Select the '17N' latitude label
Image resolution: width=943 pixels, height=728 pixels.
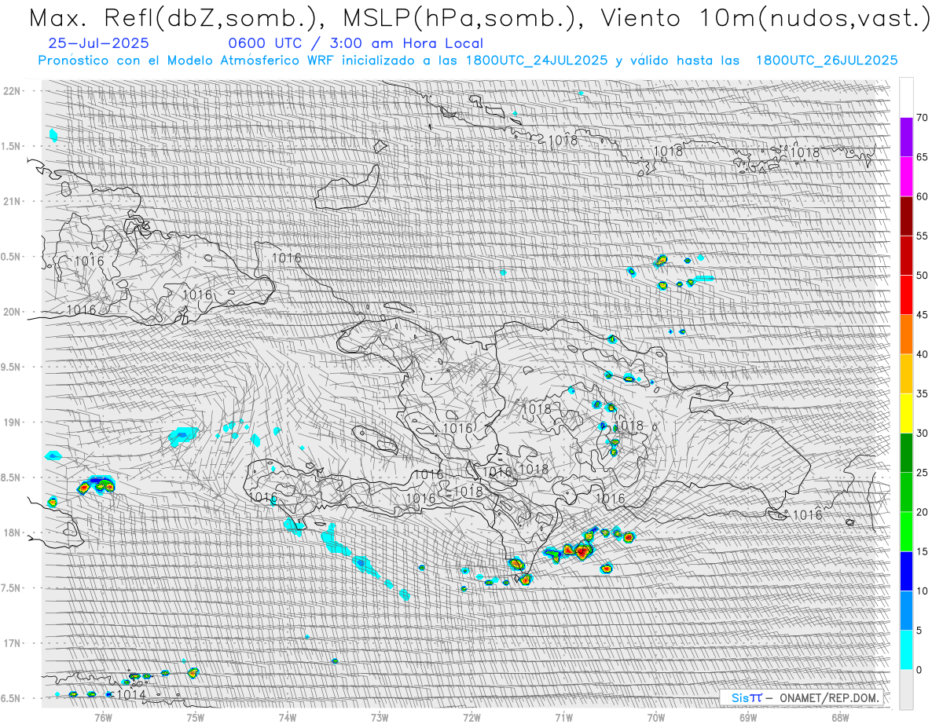12,642
